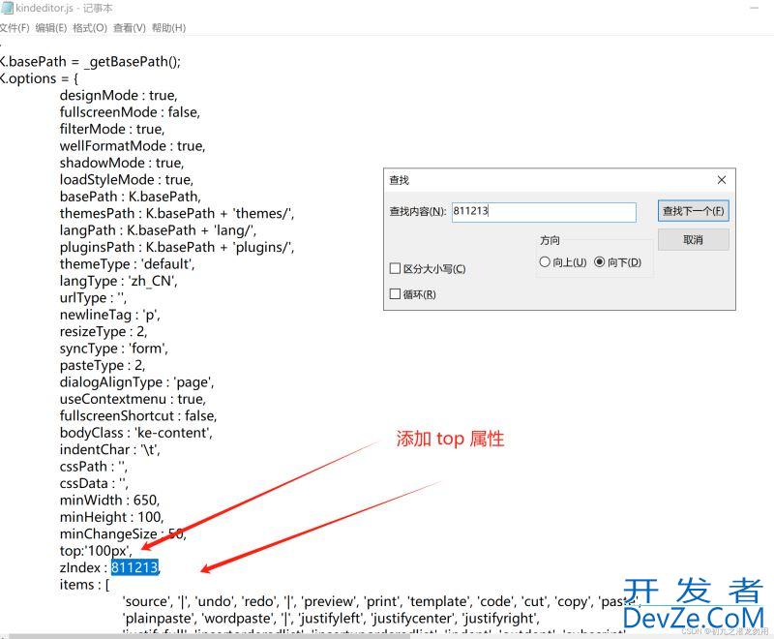Click the line syncType : 'form',
Image resolution: width=774 pixels, height=639 pixels.
[114, 349]
